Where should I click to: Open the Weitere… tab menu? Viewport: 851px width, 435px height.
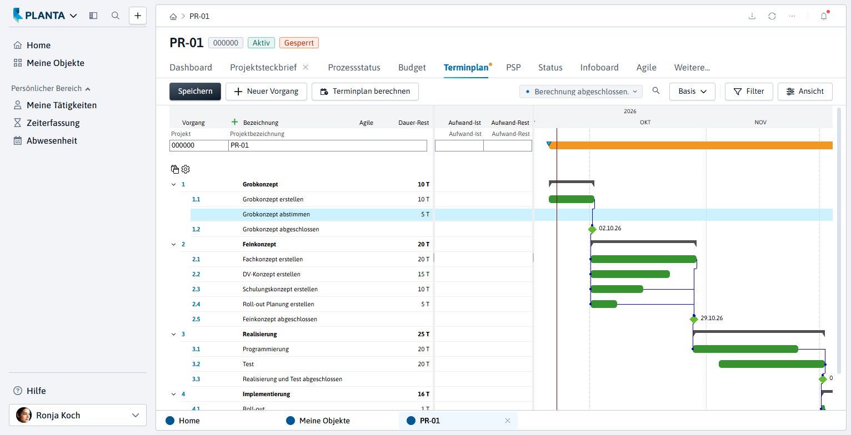[x=692, y=68]
